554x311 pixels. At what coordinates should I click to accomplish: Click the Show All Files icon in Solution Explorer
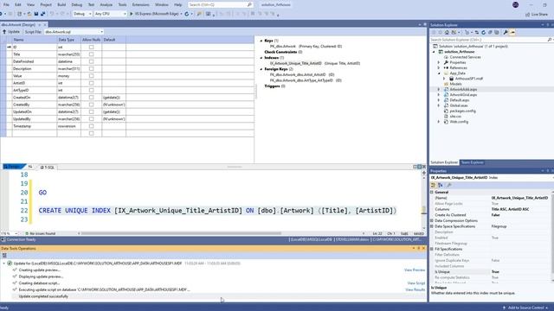[x=497, y=33]
